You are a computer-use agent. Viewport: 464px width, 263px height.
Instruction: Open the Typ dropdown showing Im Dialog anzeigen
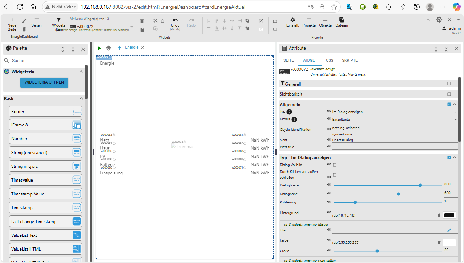click(394, 112)
